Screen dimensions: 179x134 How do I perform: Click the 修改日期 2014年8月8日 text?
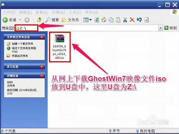point(22,92)
